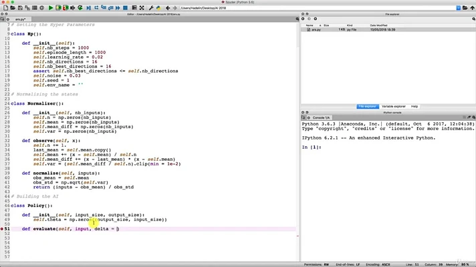This screenshot has height=267, width=476.
Task: Maximize current pane icon
Action: tap(134, 8)
